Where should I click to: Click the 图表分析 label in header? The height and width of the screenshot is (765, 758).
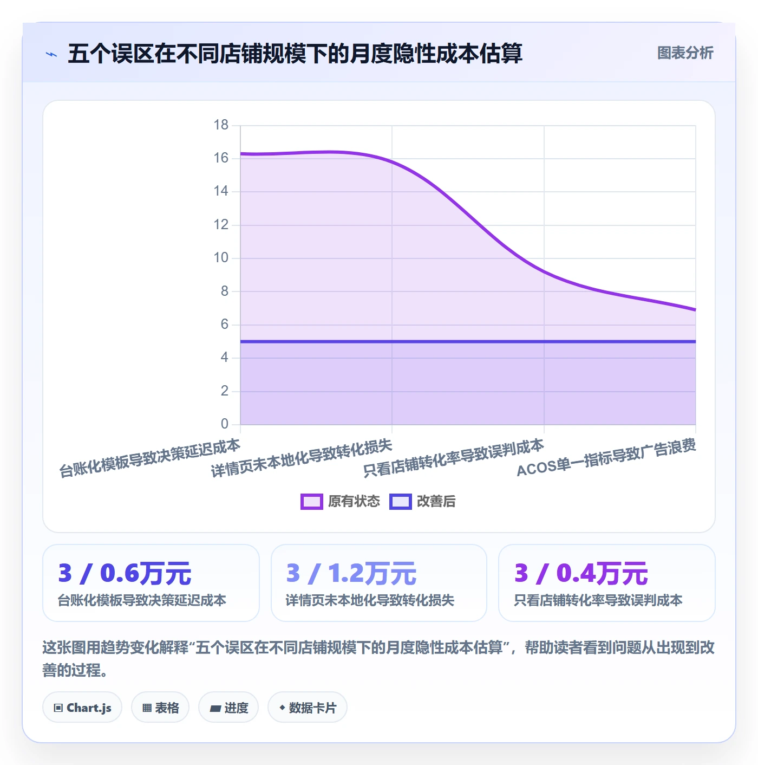[x=685, y=53]
